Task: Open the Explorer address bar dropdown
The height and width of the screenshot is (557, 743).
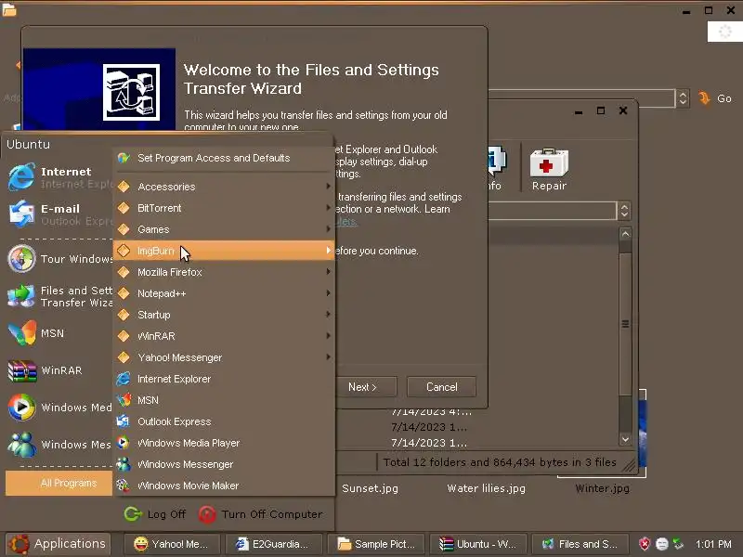Action: (683, 98)
